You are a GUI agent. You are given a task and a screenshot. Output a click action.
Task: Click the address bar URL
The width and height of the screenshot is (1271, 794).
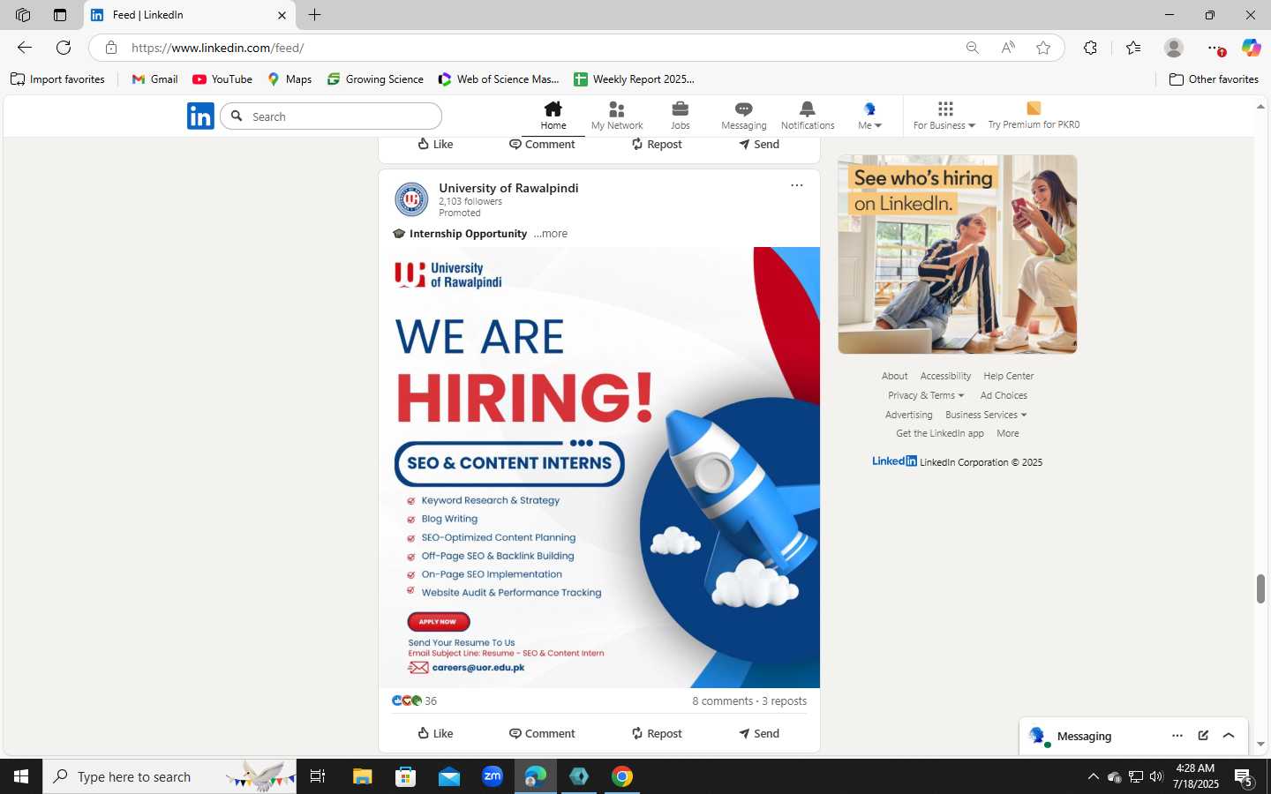pyautogui.click(x=217, y=48)
